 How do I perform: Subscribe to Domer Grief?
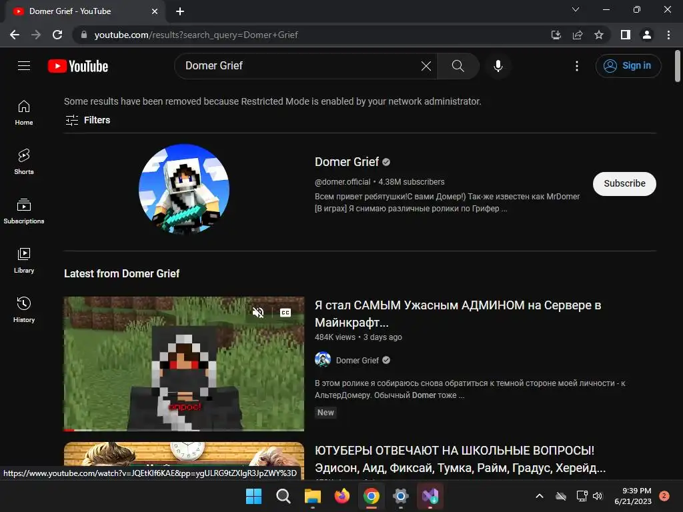tap(624, 184)
